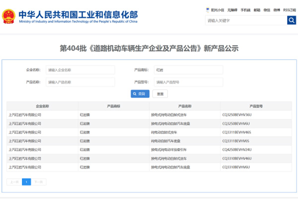Click the blue search magnifier icon
Viewport: 298px width, 199px height.
(292, 20)
